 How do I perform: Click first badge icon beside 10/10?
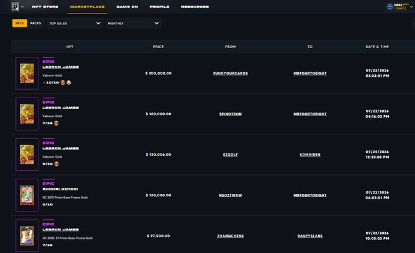point(63,82)
